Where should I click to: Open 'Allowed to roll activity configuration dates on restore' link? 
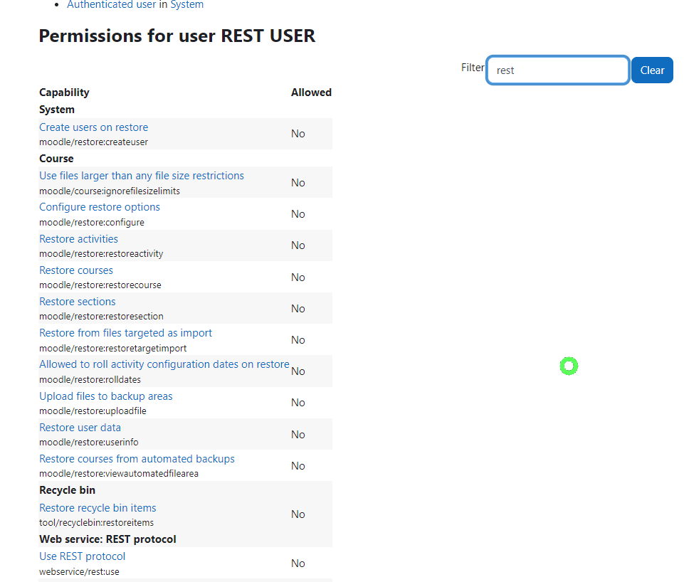tap(164, 364)
